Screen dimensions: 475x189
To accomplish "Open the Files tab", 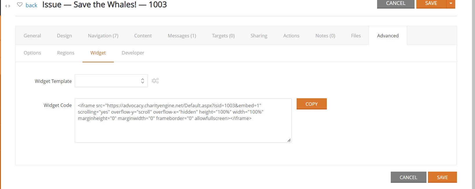I will pyautogui.click(x=356, y=36).
